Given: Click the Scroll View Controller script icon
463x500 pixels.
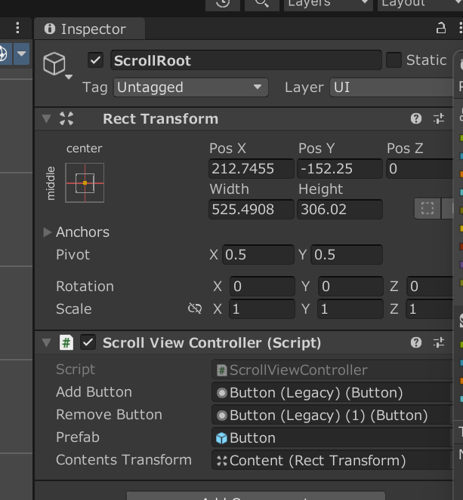Looking at the screenshot, I should coord(66,343).
